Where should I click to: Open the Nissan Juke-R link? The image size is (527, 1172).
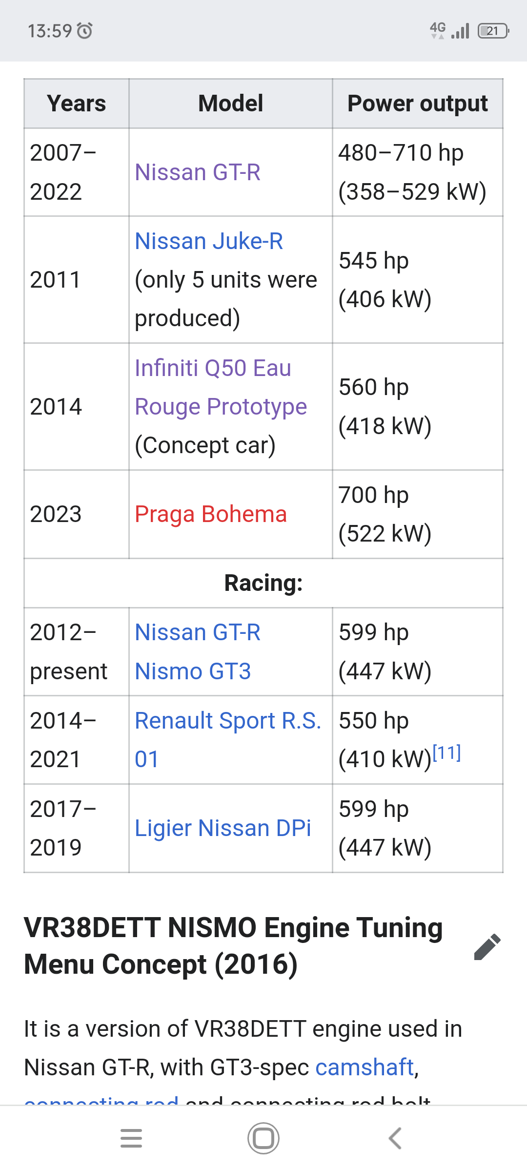(209, 241)
